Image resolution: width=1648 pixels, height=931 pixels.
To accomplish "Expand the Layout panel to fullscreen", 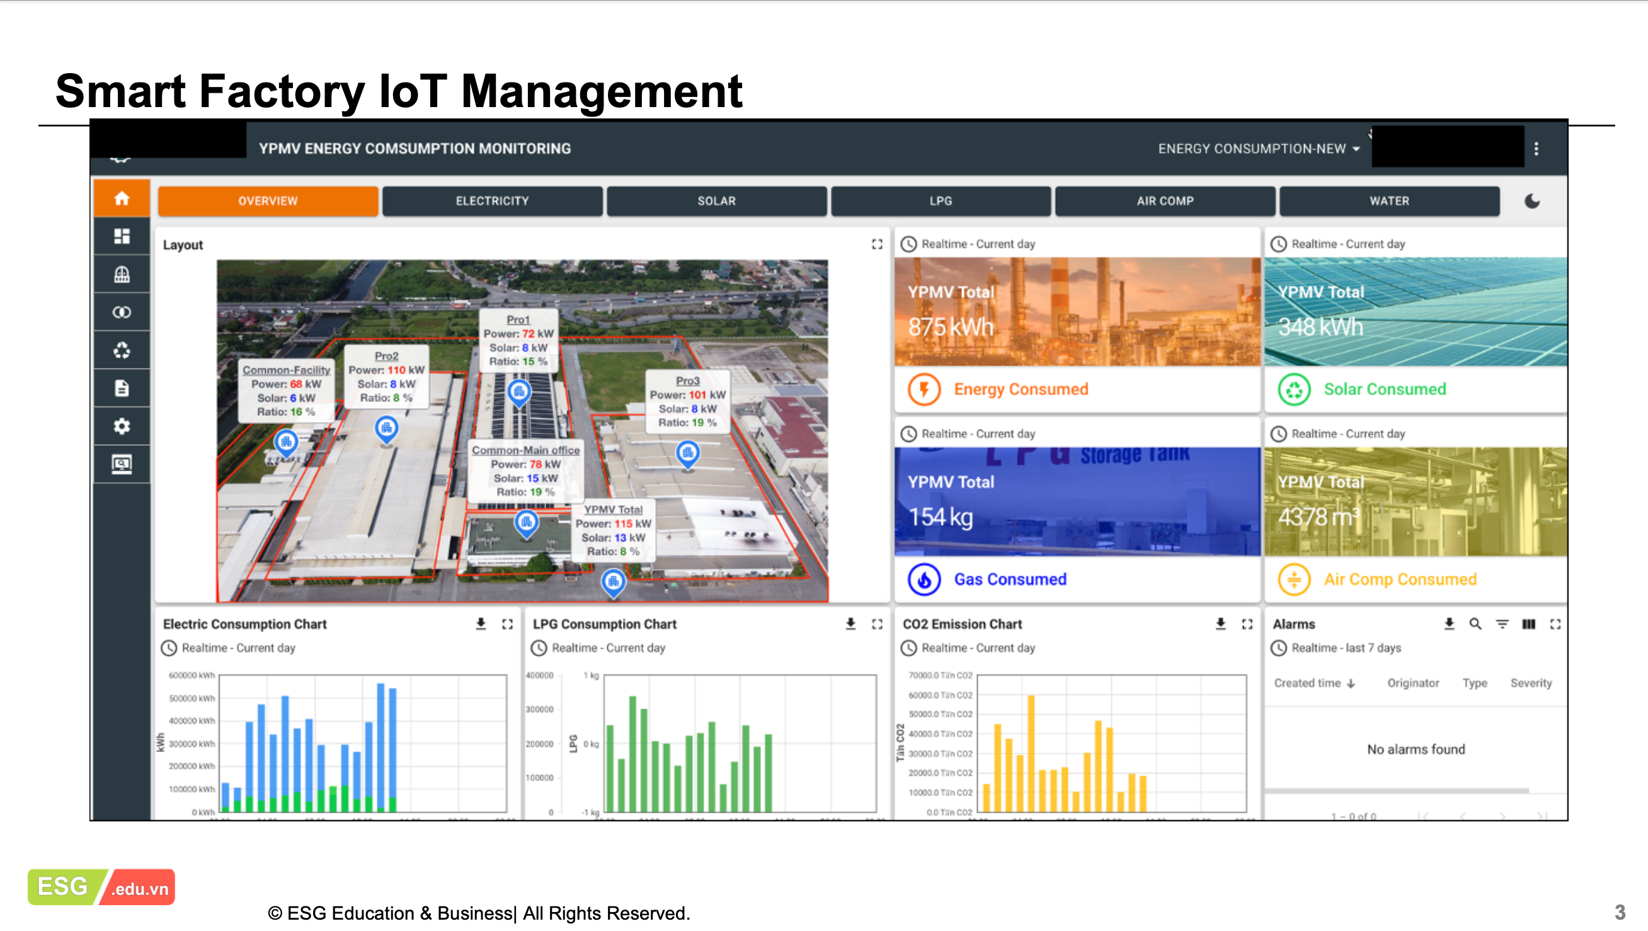I will click(877, 244).
